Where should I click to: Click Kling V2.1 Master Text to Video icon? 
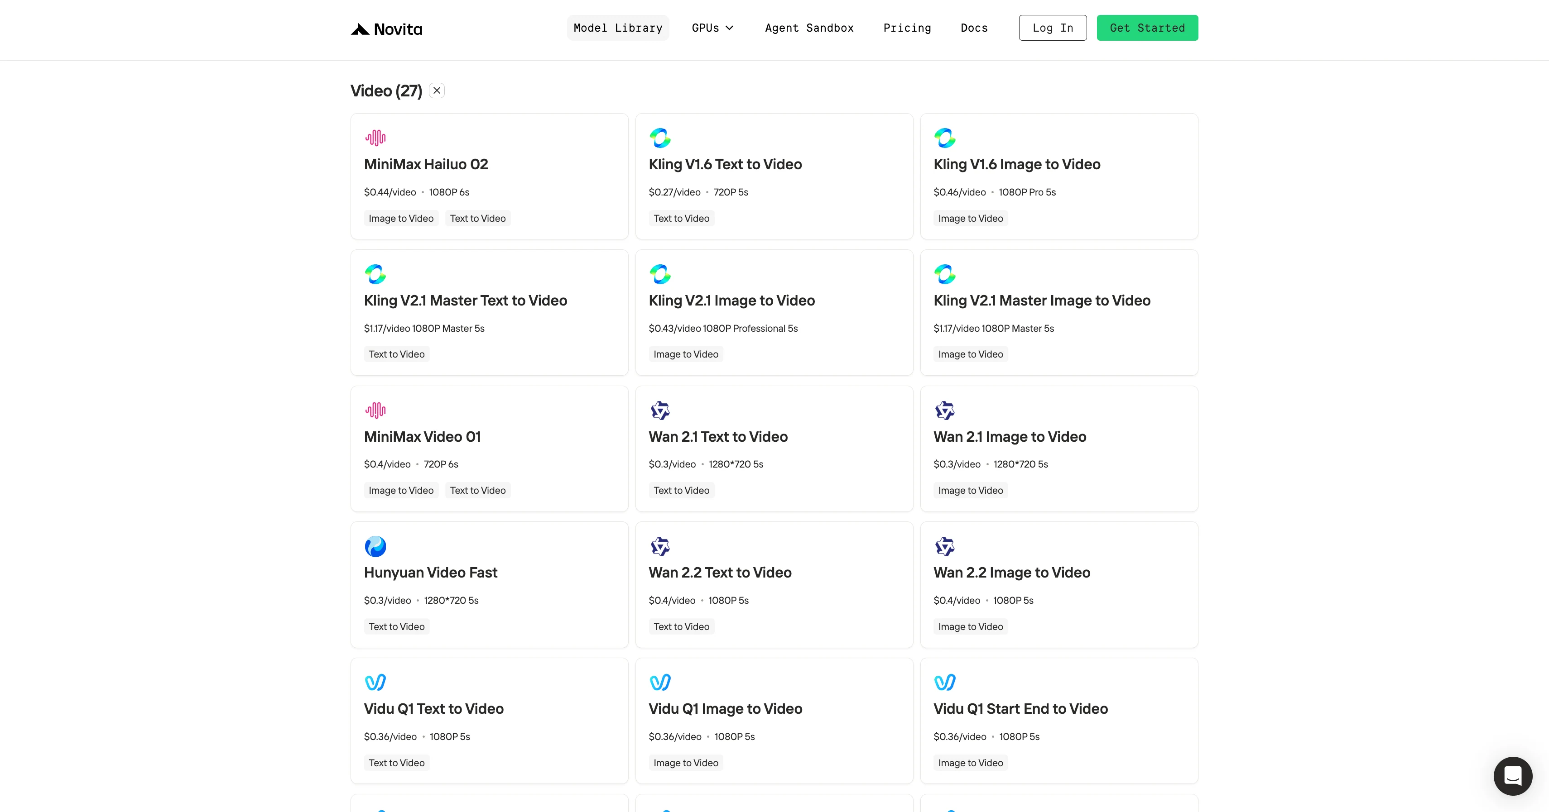375,274
